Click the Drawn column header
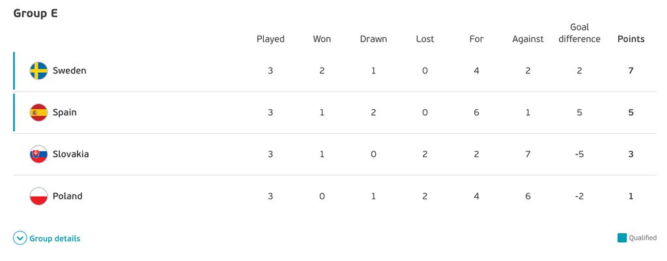This screenshot has height=261, width=667. 373,39
